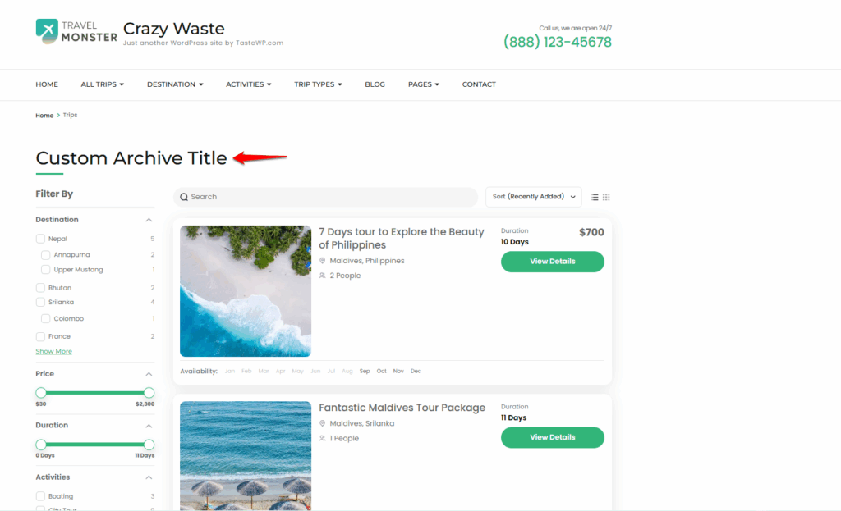
Task: Click location pin icon beside Maldives, Philippines
Action: point(323,261)
